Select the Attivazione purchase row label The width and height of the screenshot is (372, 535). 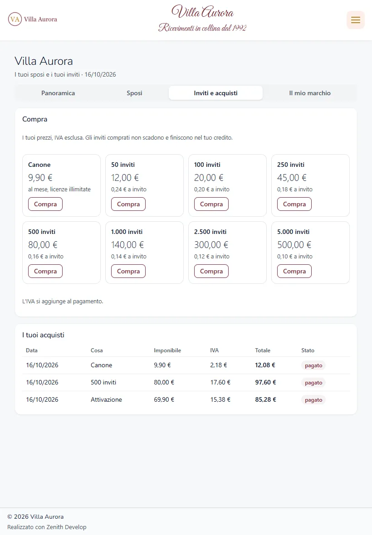click(106, 399)
